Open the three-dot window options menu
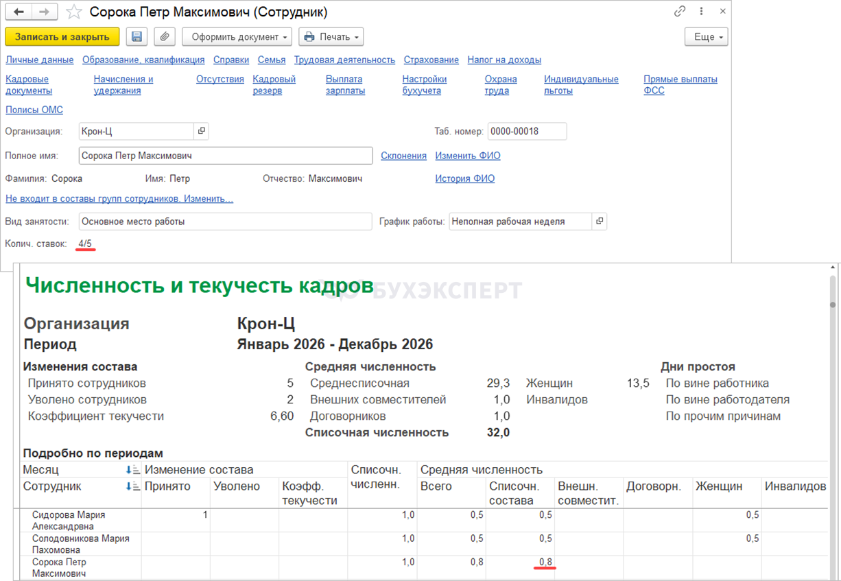Screen dimensions: 841x581 pos(700,12)
